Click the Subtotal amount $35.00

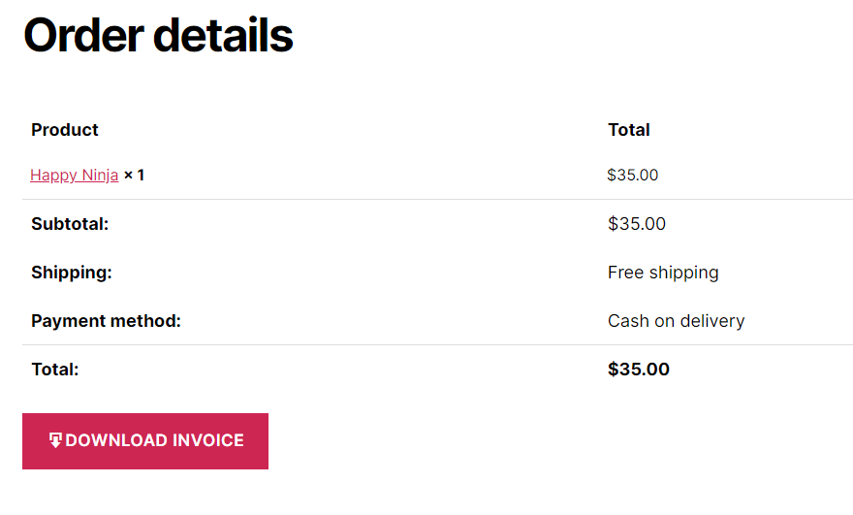(x=637, y=224)
